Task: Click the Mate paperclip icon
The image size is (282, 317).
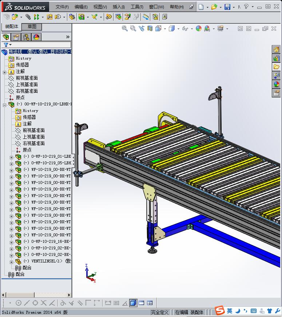Action: point(28,17)
